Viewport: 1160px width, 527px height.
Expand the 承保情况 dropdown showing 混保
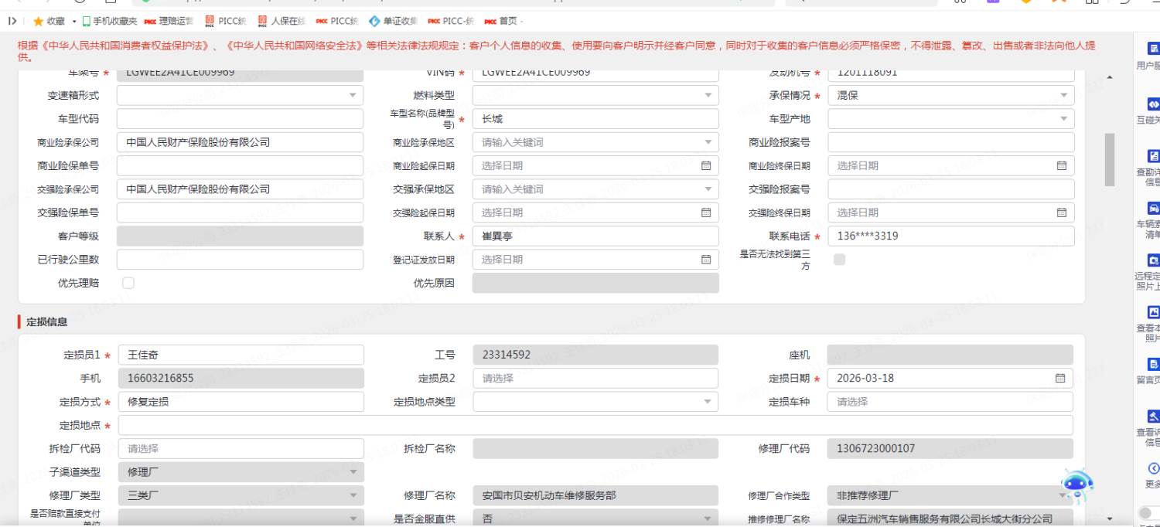pos(950,96)
